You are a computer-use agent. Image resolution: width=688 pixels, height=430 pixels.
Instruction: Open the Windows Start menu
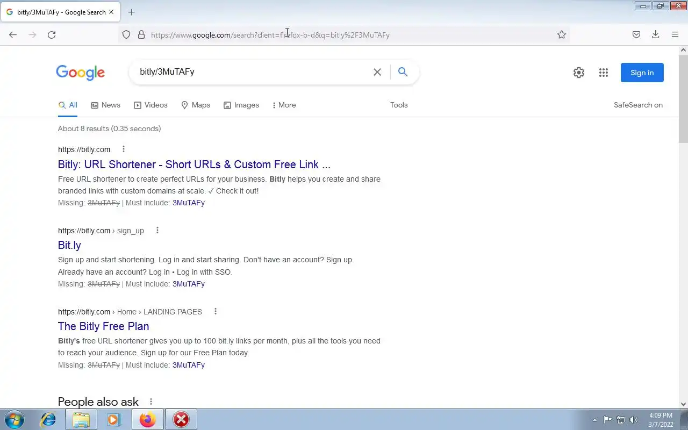click(15, 419)
